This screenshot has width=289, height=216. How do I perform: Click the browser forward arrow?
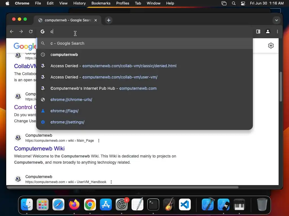21,31
